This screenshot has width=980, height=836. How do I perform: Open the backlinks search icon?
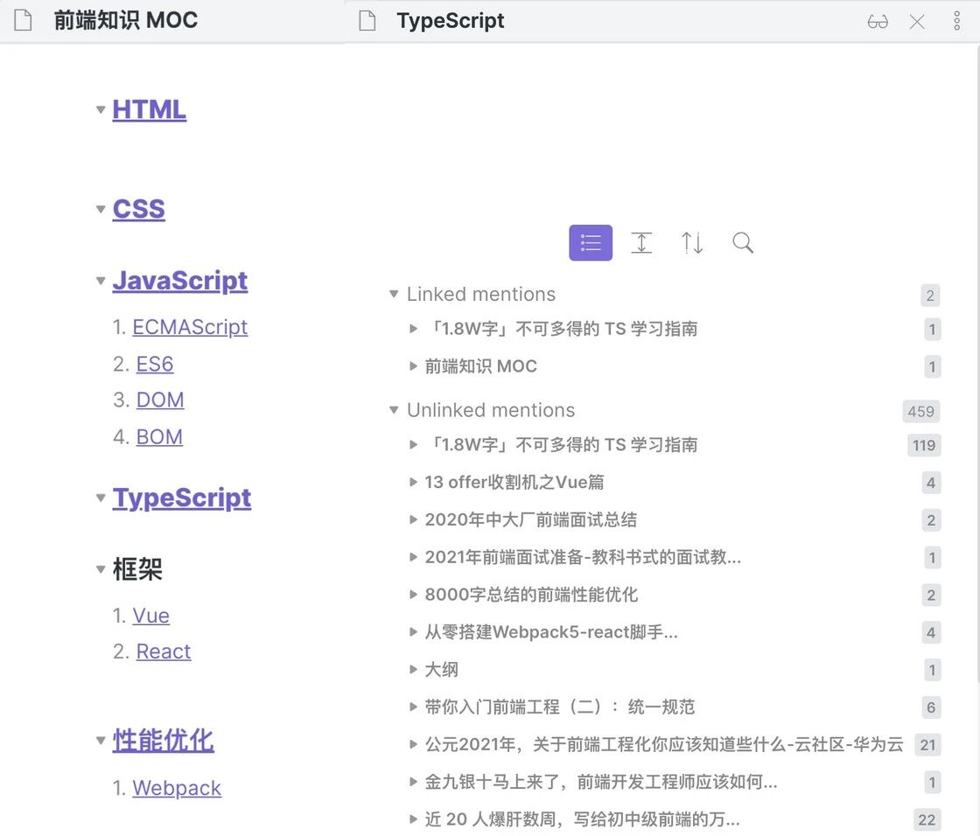tap(742, 243)
